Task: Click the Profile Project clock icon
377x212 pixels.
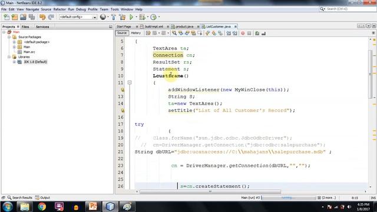Action: click(153, 17)
